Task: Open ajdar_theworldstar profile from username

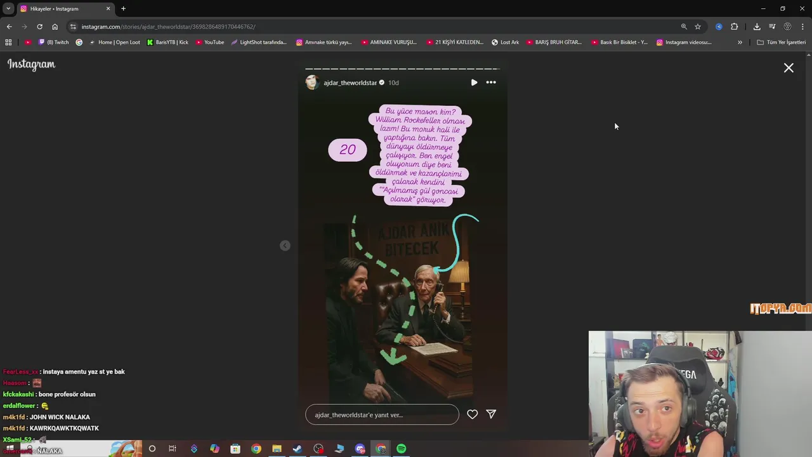Action: (x=350, y=83)
